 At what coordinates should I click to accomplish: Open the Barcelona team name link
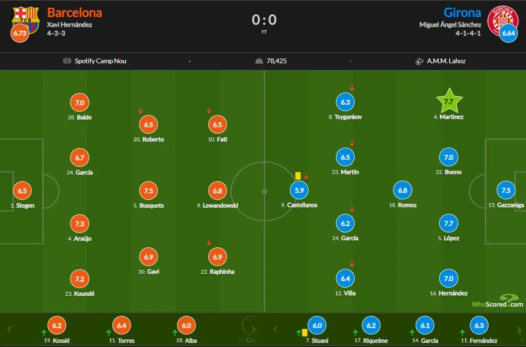coord(74,12)
